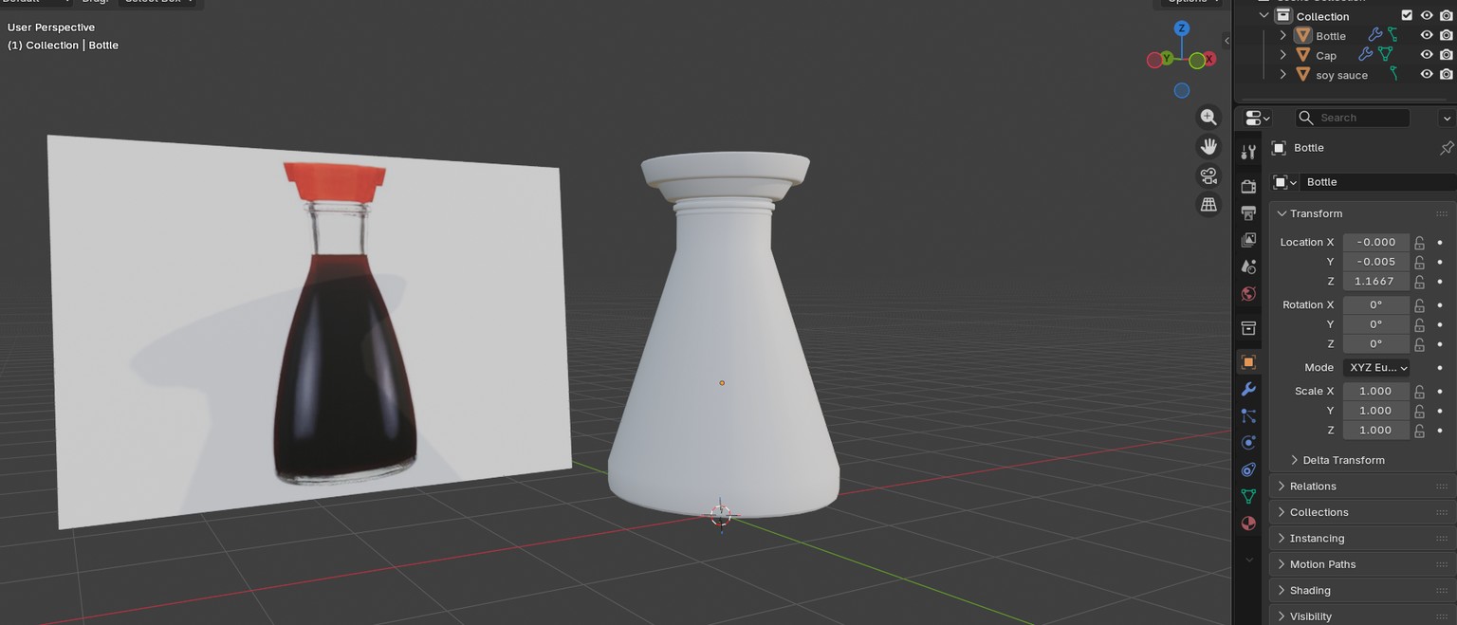Toggle the camera view icon

point(1208,175)
